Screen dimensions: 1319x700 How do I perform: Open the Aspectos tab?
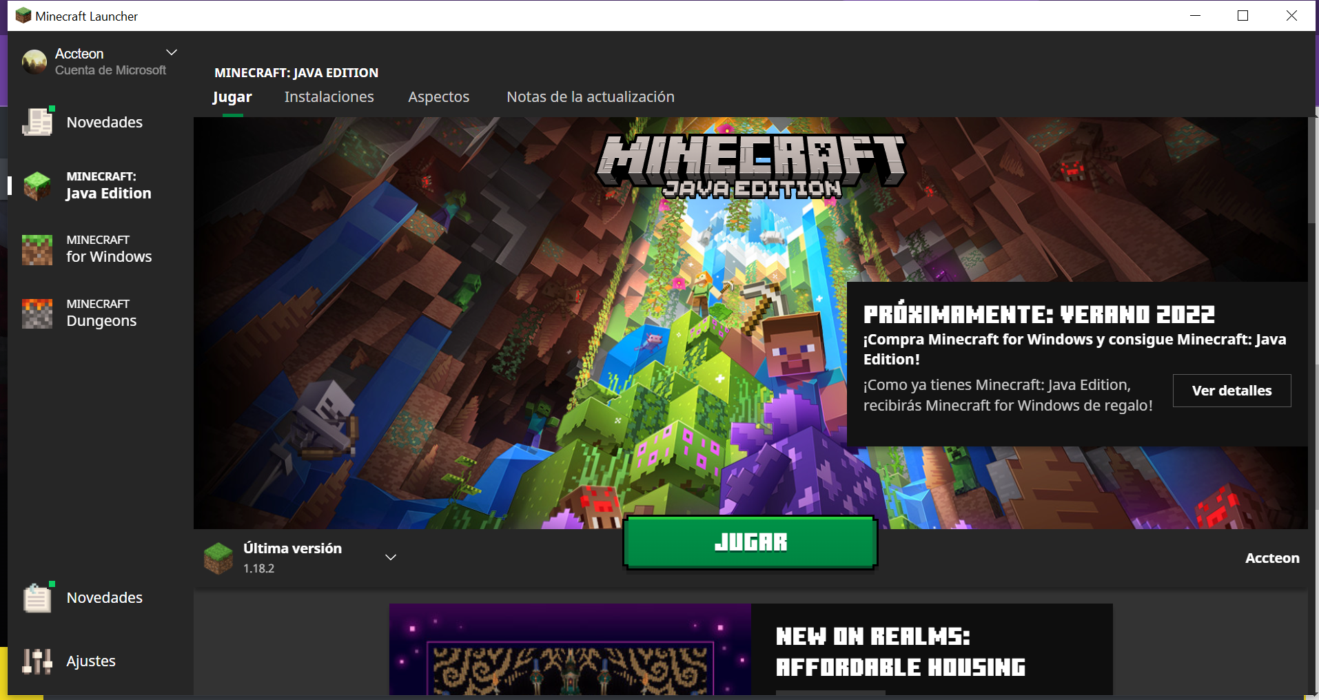point(438,97)
